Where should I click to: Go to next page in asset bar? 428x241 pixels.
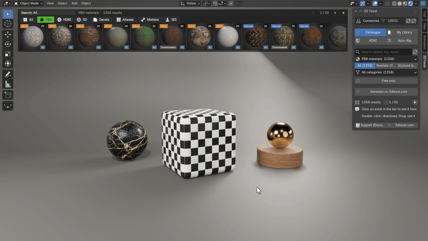point(335,13)
